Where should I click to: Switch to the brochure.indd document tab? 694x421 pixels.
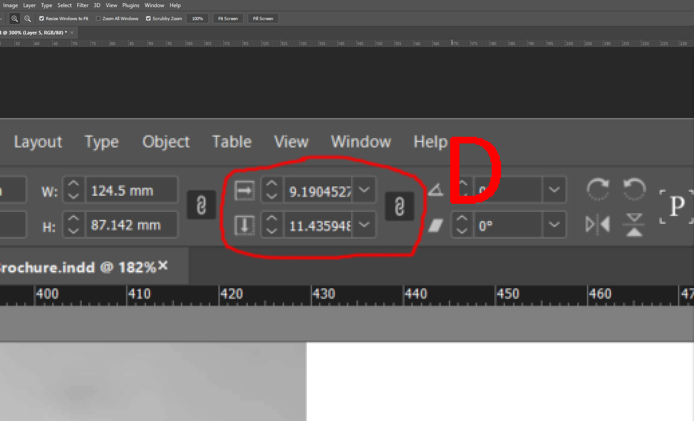[x=67, y=267]
